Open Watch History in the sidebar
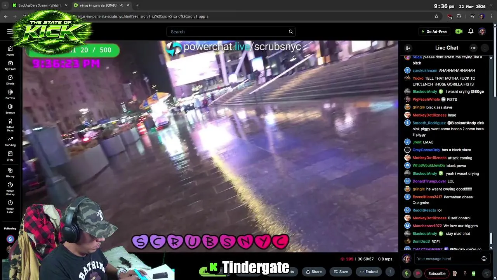 coord(10,189)
